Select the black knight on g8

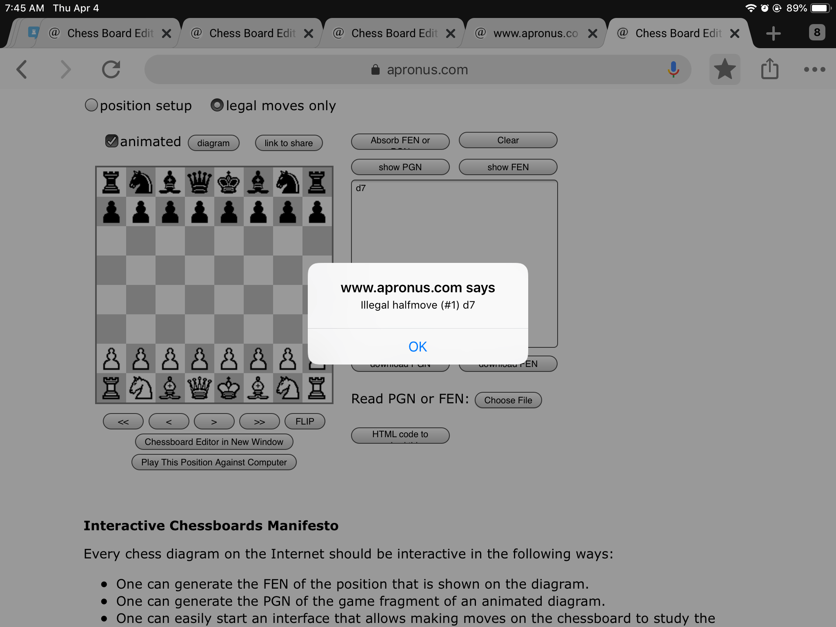pos(288,182)
